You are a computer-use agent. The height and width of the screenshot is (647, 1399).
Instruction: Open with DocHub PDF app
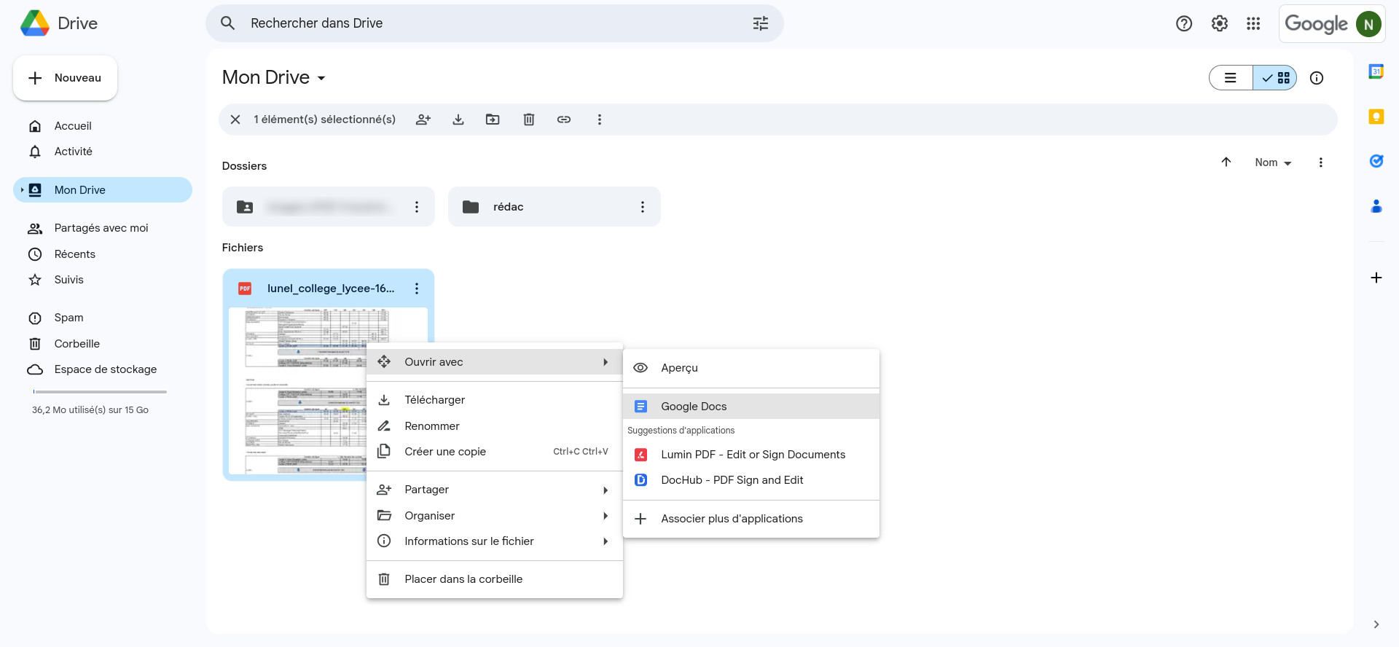tap(751, 480)
